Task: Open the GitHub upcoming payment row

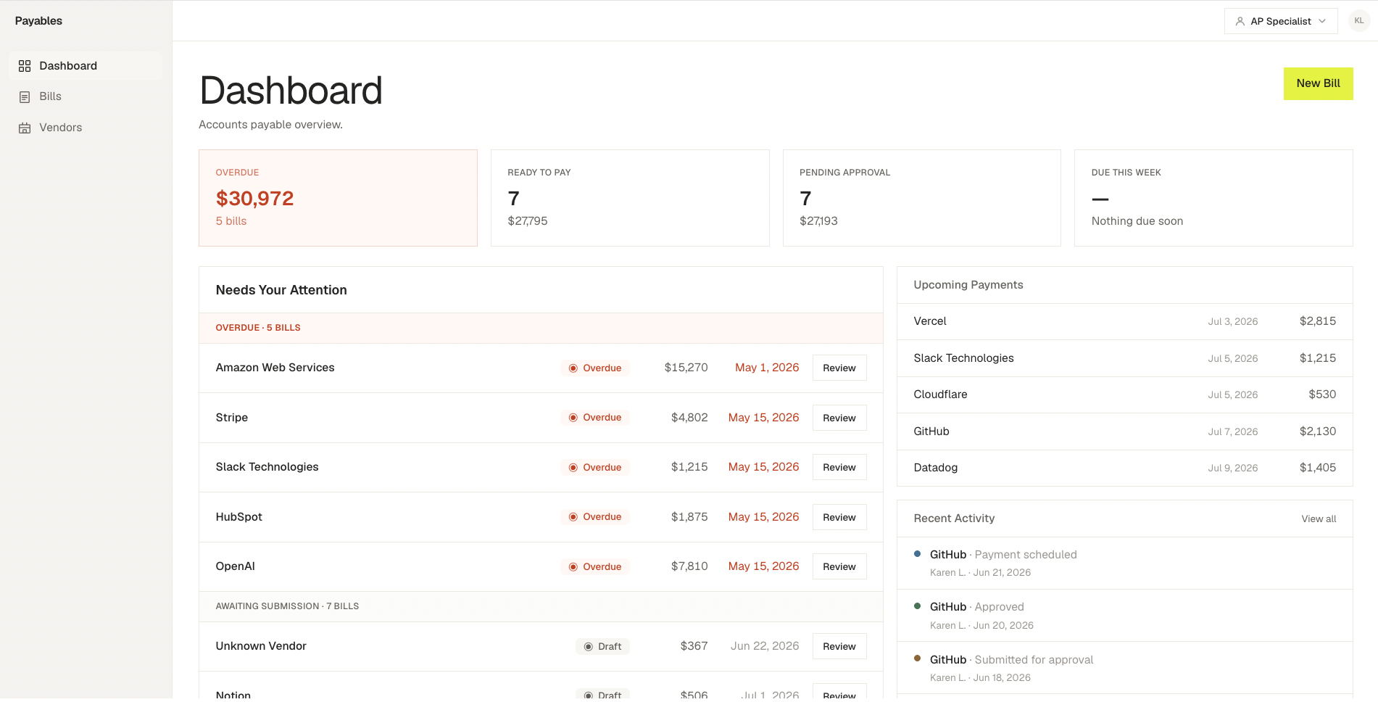Action: click(x=1124, y=431)
